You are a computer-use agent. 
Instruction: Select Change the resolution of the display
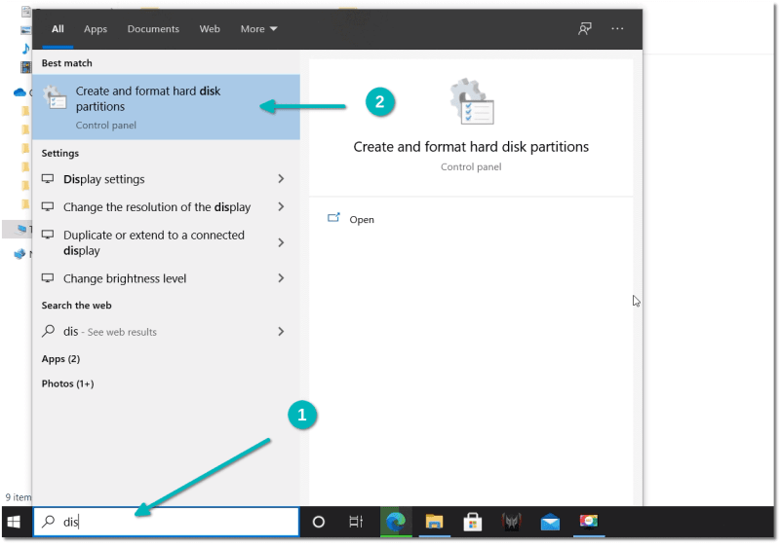pyautogui.click(x=157, y=207)
